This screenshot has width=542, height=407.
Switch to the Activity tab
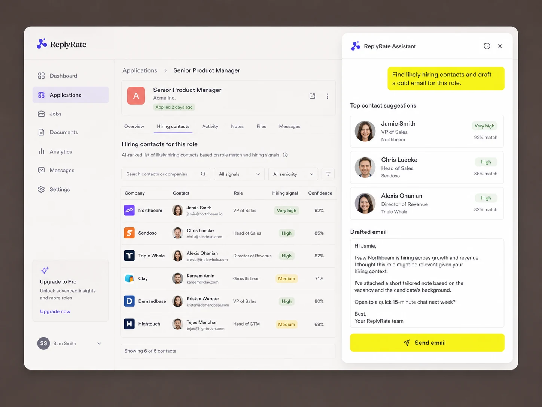210,126
